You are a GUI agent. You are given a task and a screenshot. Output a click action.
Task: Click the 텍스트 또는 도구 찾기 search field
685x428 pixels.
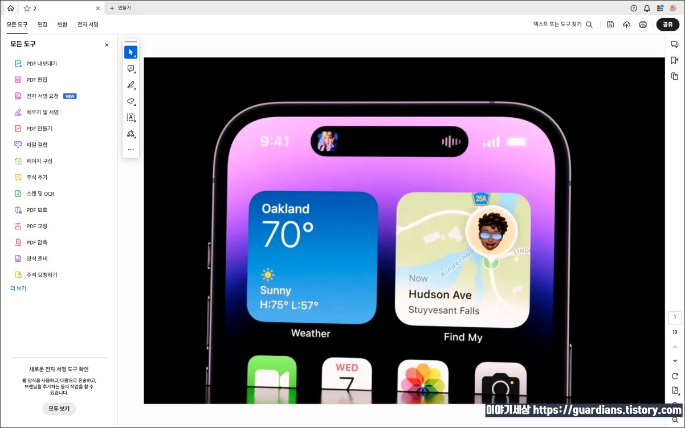coord(562,24)
